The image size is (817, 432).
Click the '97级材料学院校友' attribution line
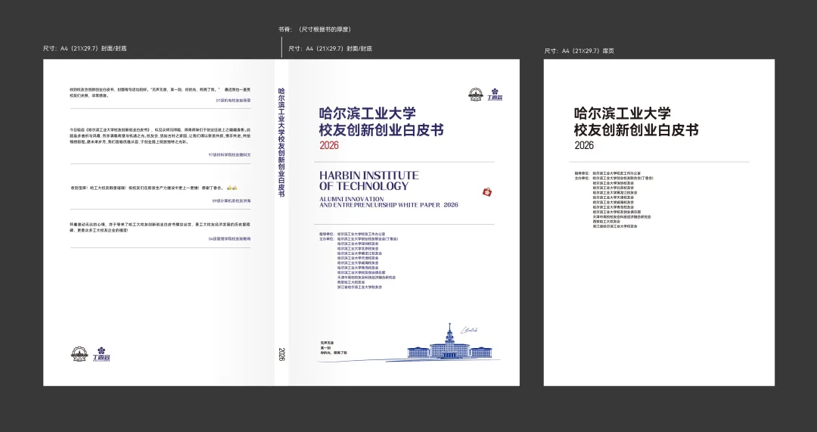[x=229, y=155]
